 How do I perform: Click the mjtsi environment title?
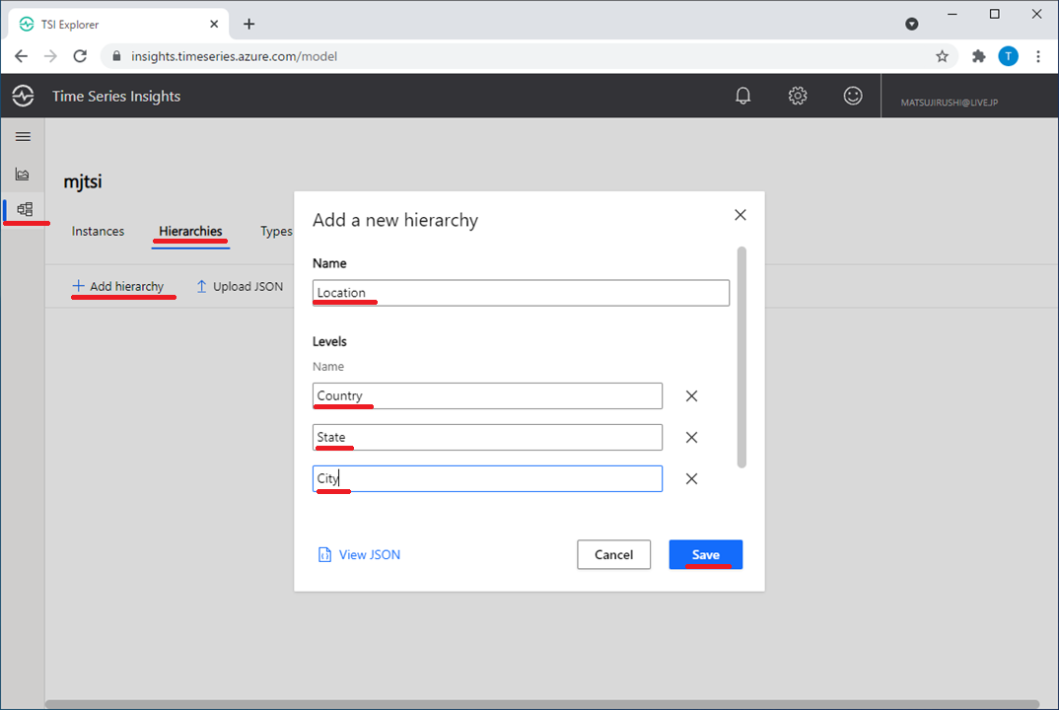pyautogui.click(x=83, y=181)
